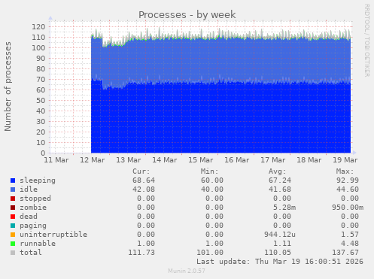Click the '70' y-axis tick label

41,79
